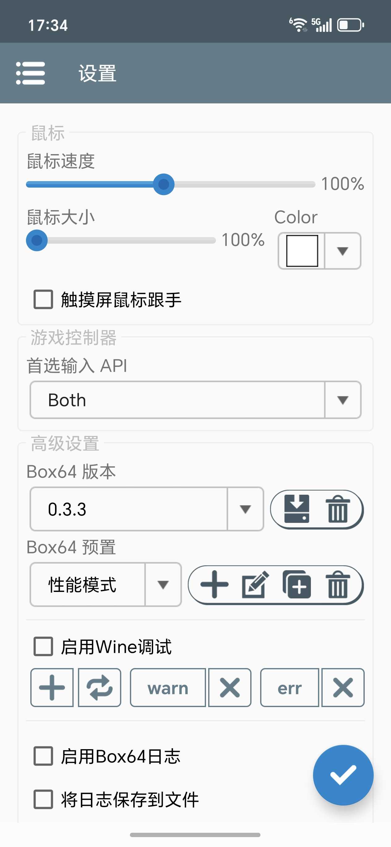Click the err debug channel tag
Screen dimensions: 391x847
coord(290,687)
